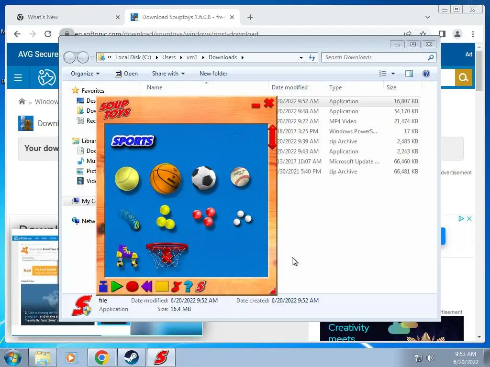This screenshot has width=490, height=367.
Task: Switch to Download Souptoys 1.6.0.8 tab
Action: coord(183,17)
